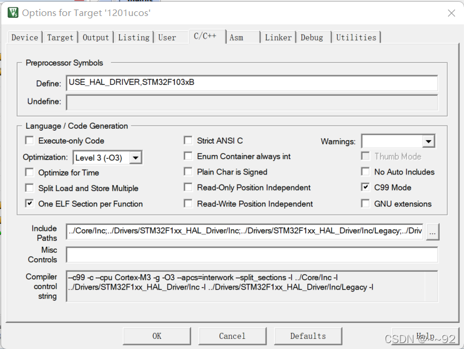The height and width of the screenshot is (349, 464).
Task: Open the Utilities tab
Action: pyautogui.click(x=356, y=37)
